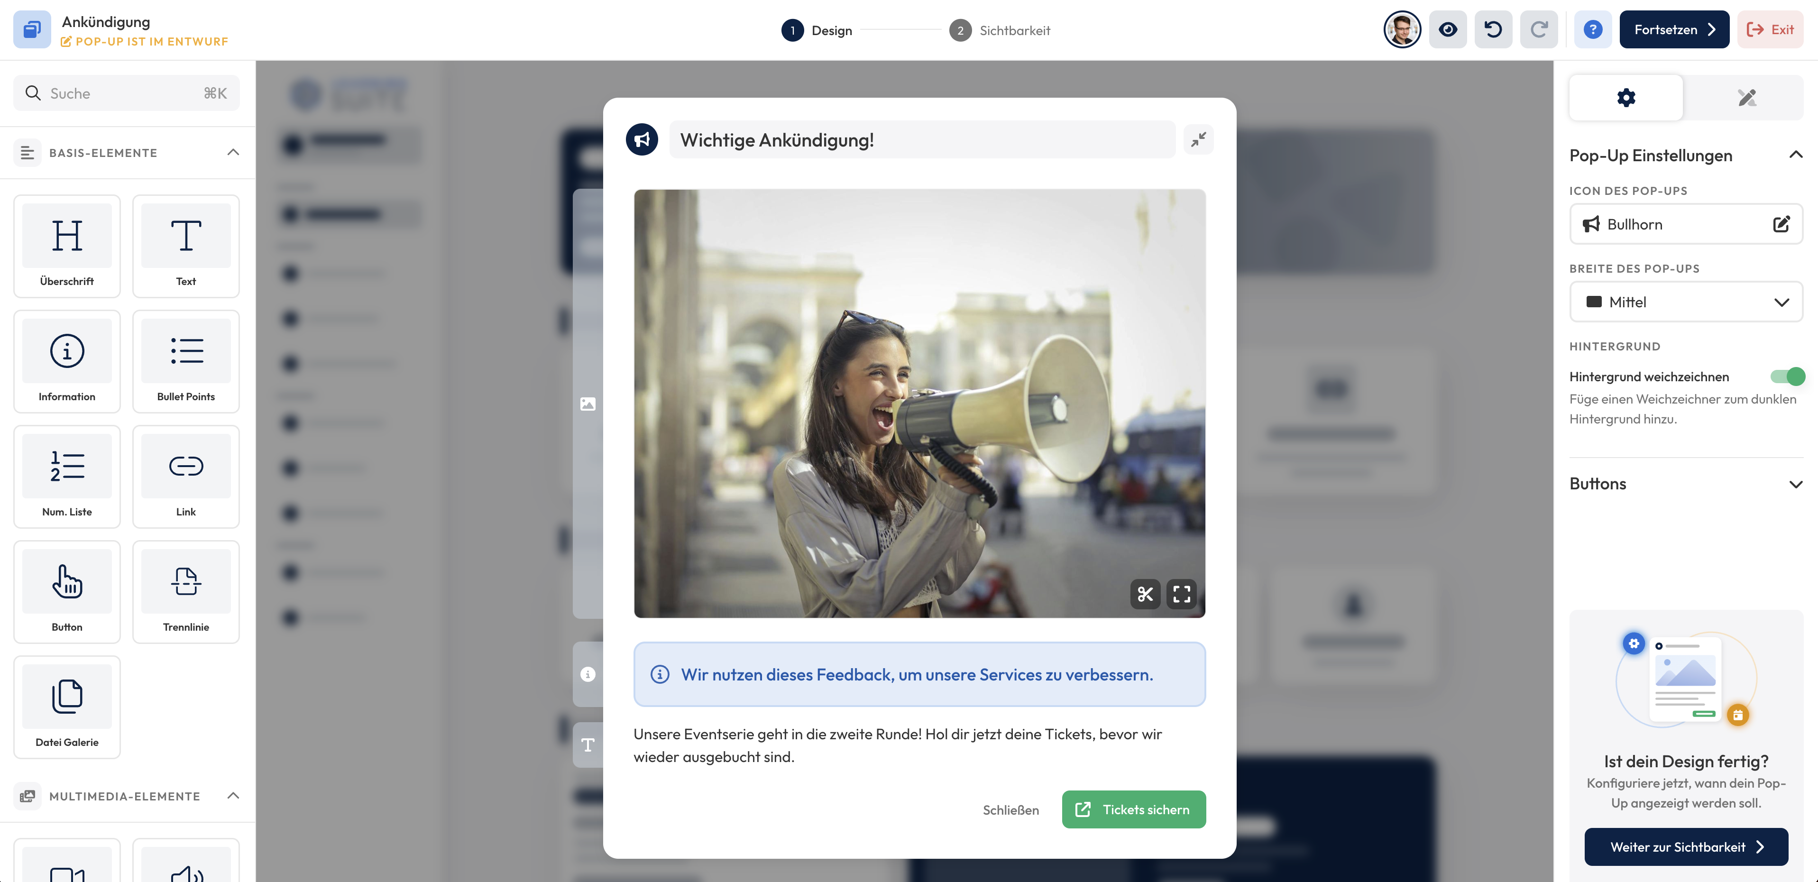Open the help question mark
1818x882 pixels.
click(x=1592, y=29)
